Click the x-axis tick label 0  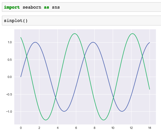(21, 128)
